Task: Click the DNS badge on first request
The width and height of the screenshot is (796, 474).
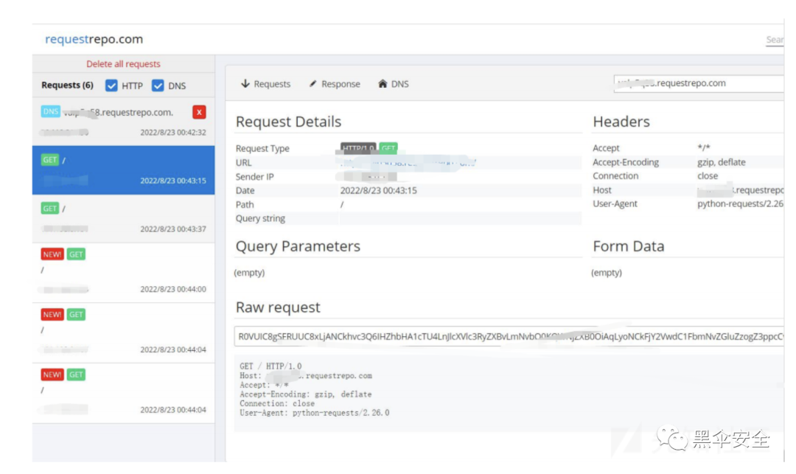Action: (x=50, y=111)
